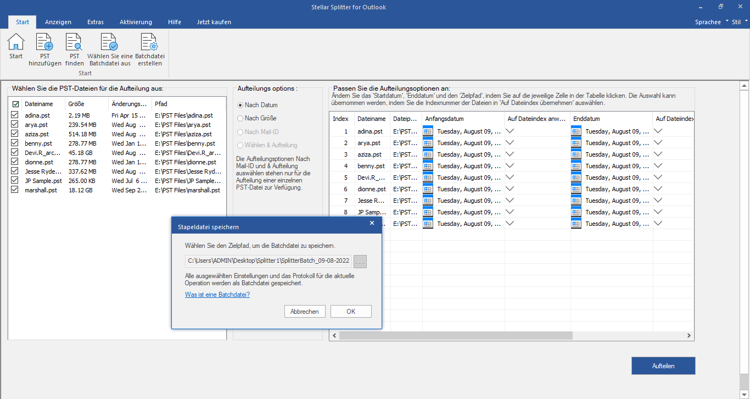Click the Pfad column header
Image resolution: width=750 pixels, height=399 pixels.
pyautogui.click(x=188, y=104)
